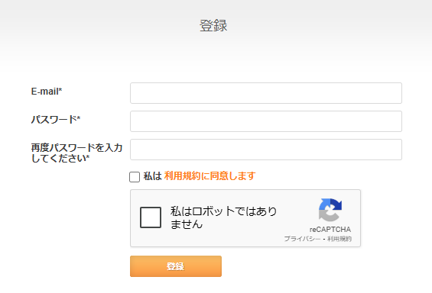Viewport: 432px width, 293px height.
Task: Open the orange 利用規約に同意します link
Action: 210,176
